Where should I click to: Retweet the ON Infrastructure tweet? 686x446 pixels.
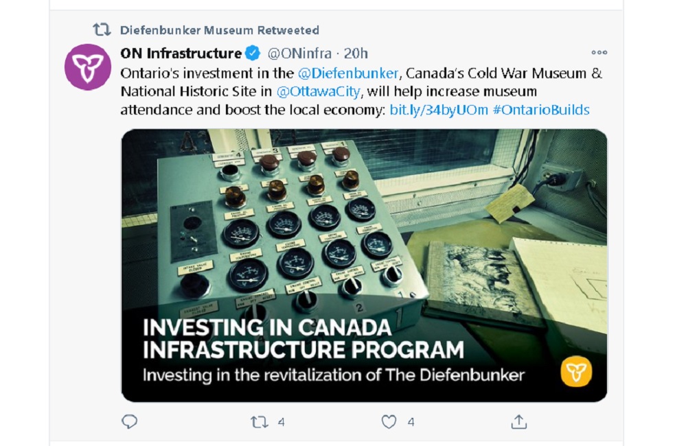(x=259, y=422)
